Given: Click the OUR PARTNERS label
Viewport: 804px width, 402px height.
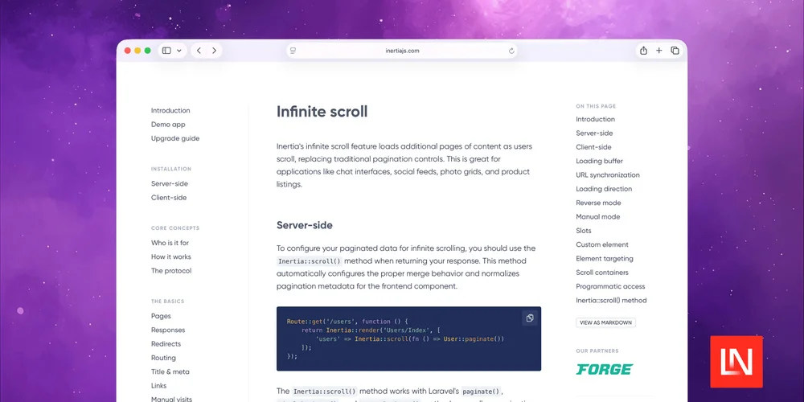Looking at the screenshot, I should pyautogui.click(x=597, y=351).
